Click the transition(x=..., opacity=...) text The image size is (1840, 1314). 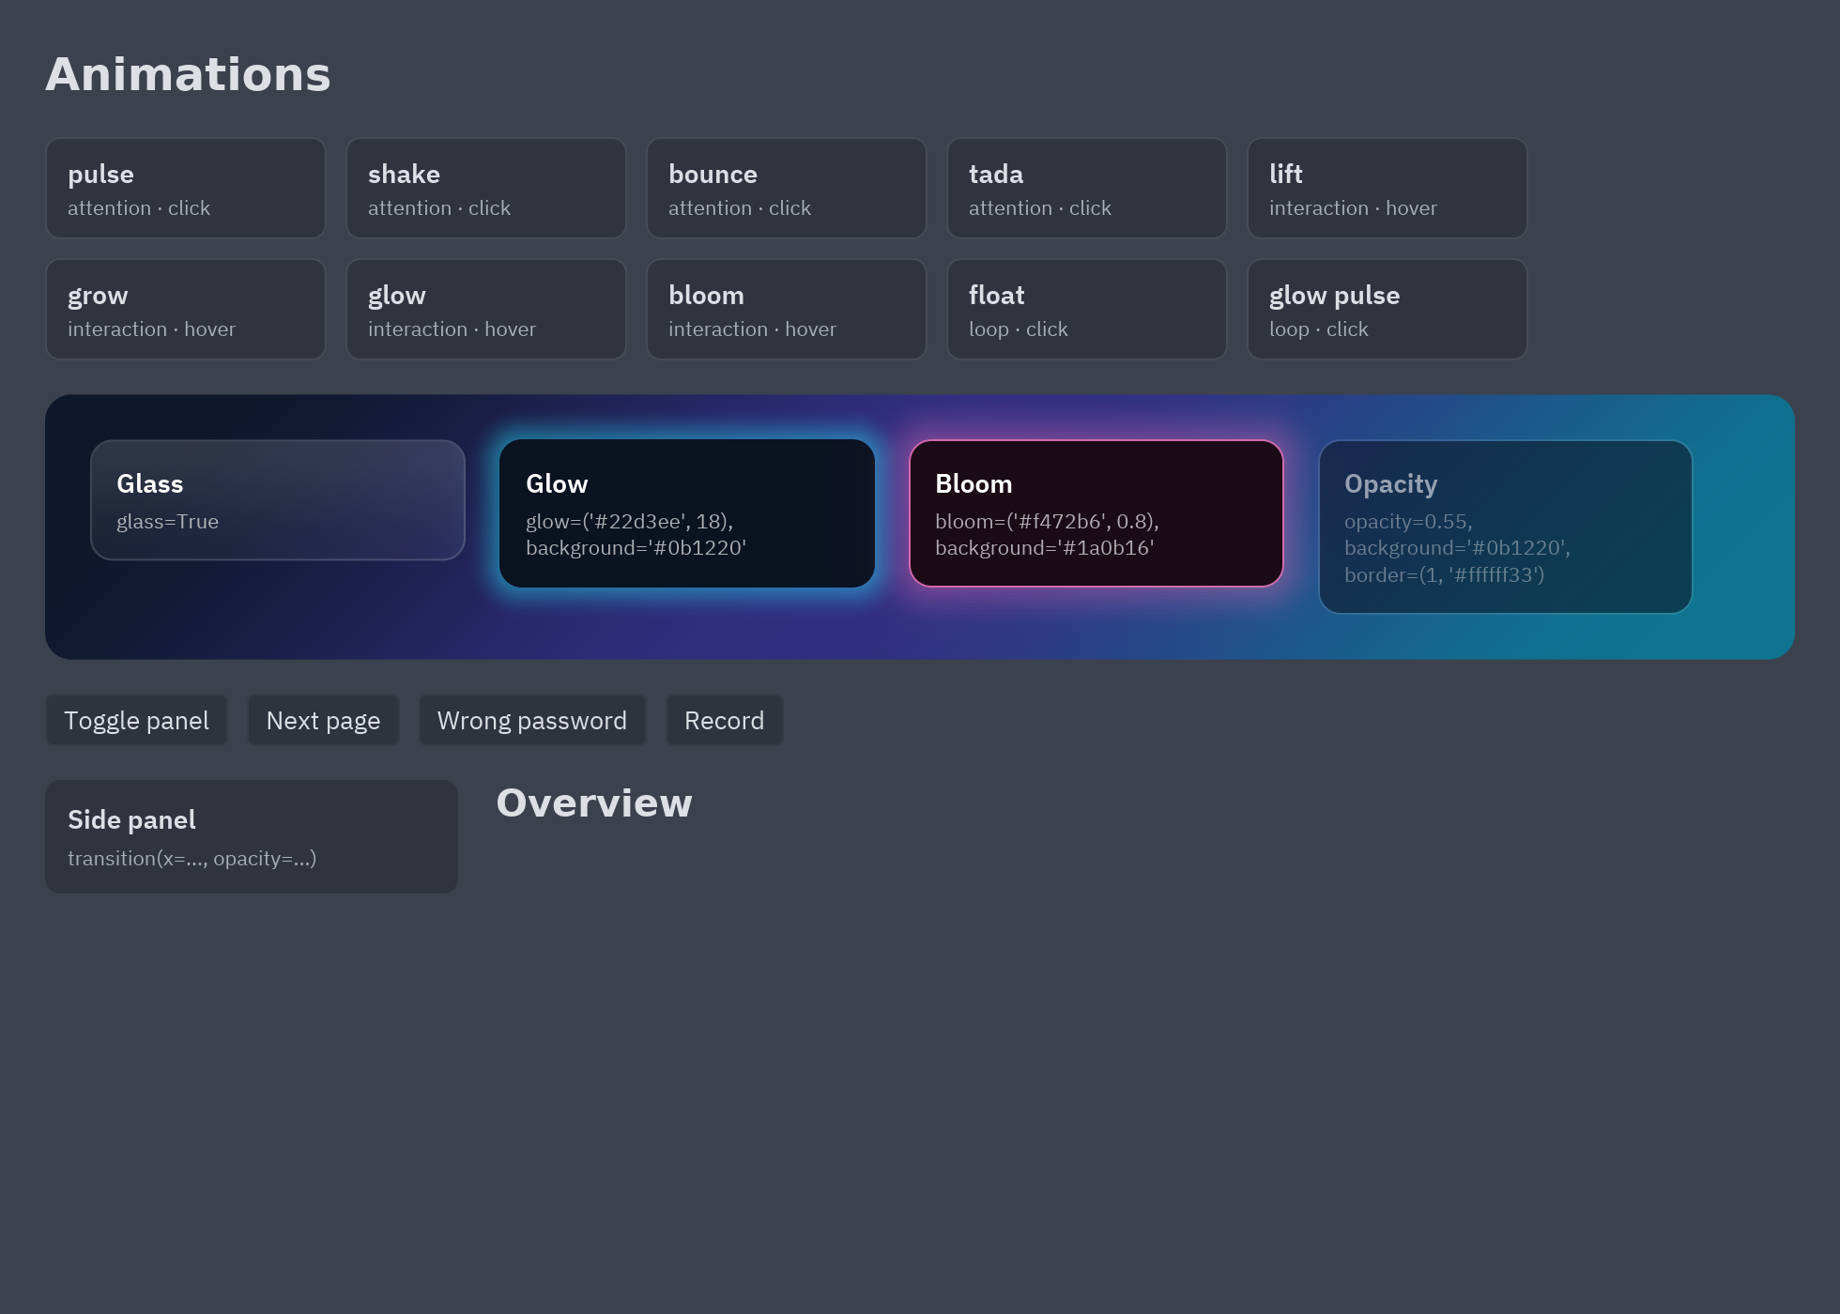tap(192, 859)
